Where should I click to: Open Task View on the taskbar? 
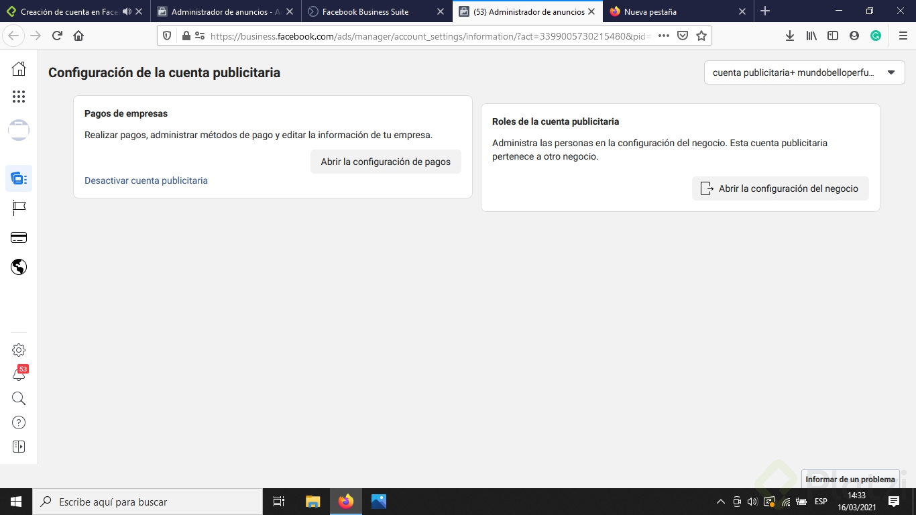click(x=279, y=502)
